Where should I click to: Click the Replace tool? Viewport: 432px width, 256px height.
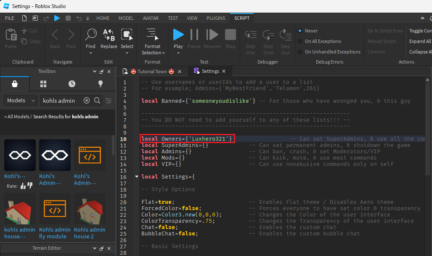coord(109,39)
